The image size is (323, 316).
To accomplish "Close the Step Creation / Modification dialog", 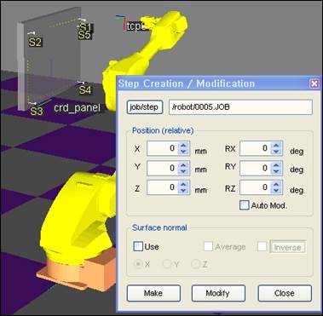I will [x=314, y=83].
